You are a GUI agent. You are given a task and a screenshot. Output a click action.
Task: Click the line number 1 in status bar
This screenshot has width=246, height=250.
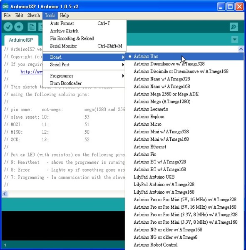[5, 245]
